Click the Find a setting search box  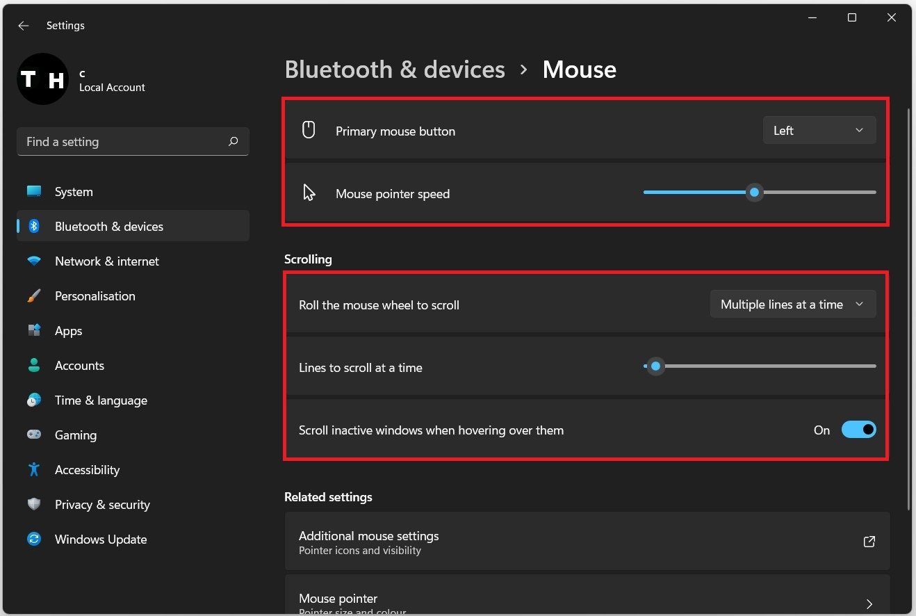(133, 142)
